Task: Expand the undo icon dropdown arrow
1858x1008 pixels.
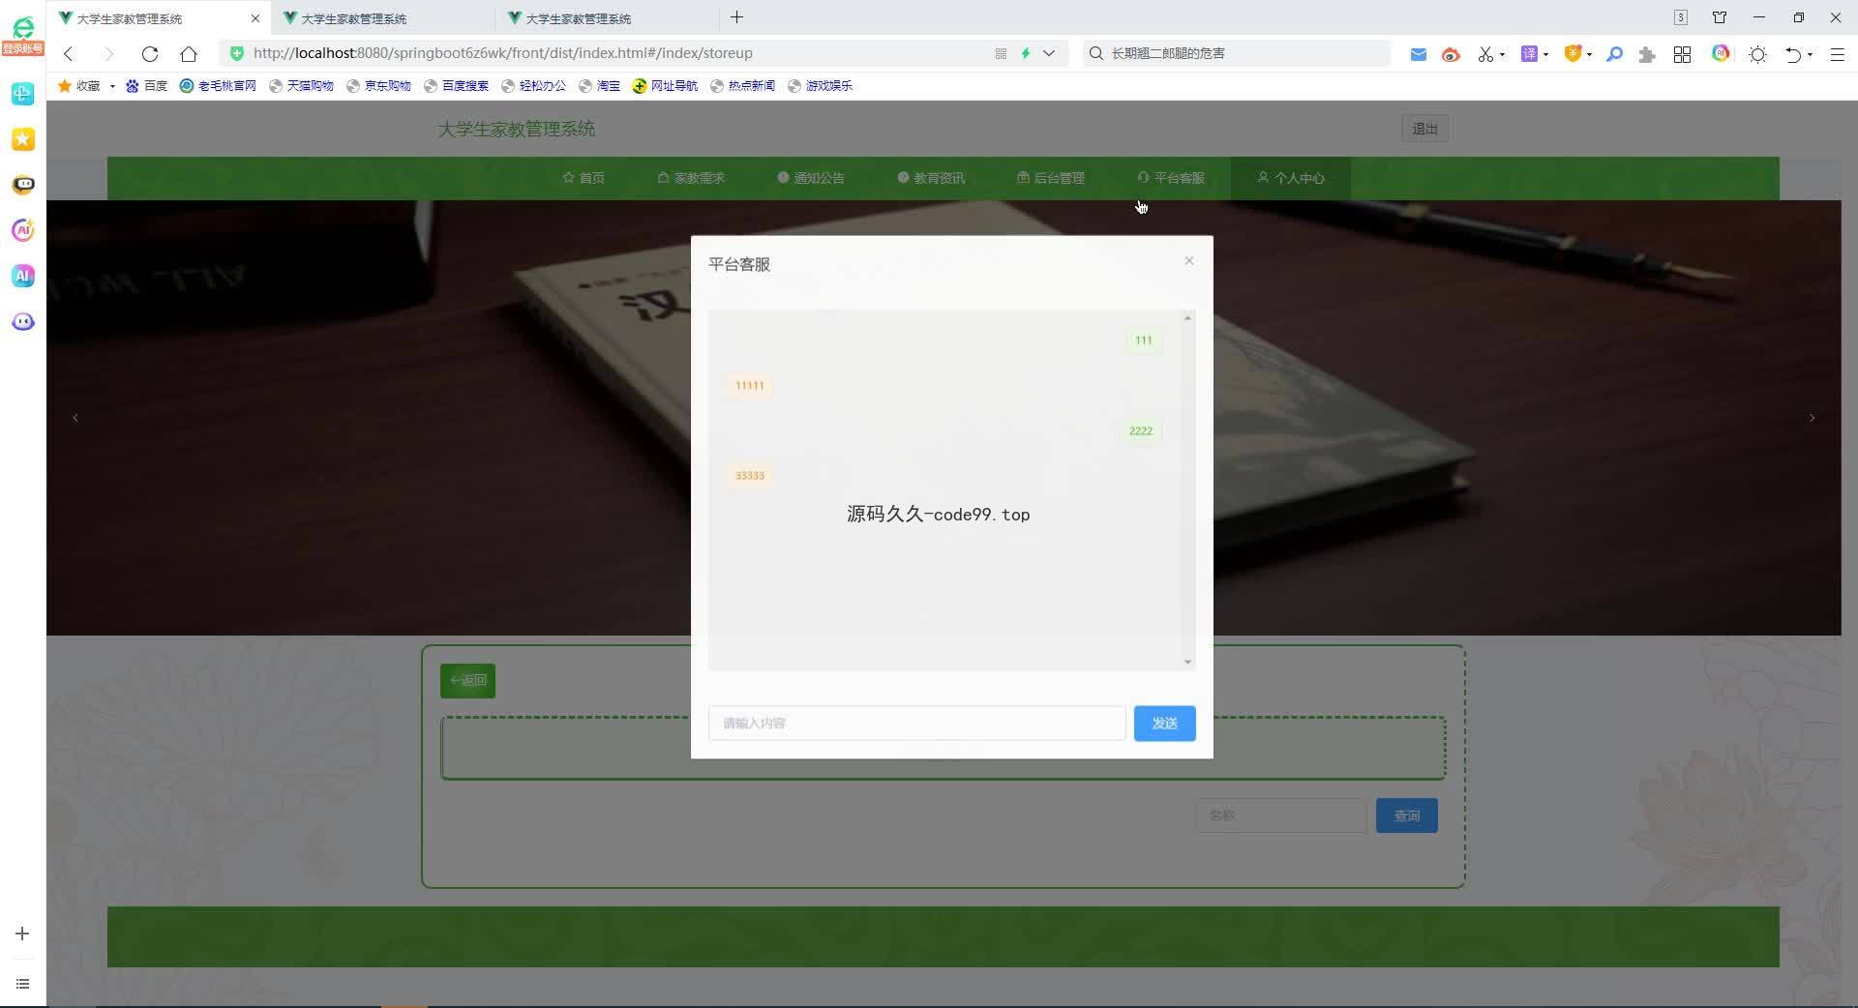Action: tap(1810, 55)
